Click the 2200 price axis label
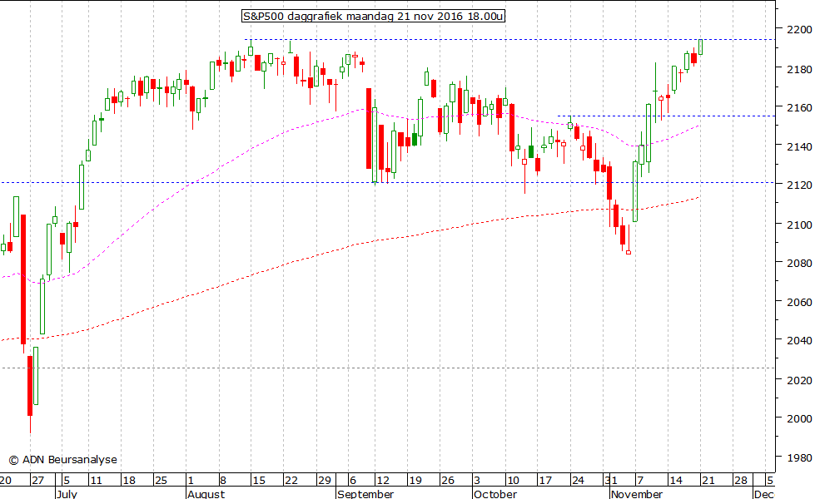Image resolution: width=815 pixels, height=499 pixels. pyautogui.click(x=799, y=29)
